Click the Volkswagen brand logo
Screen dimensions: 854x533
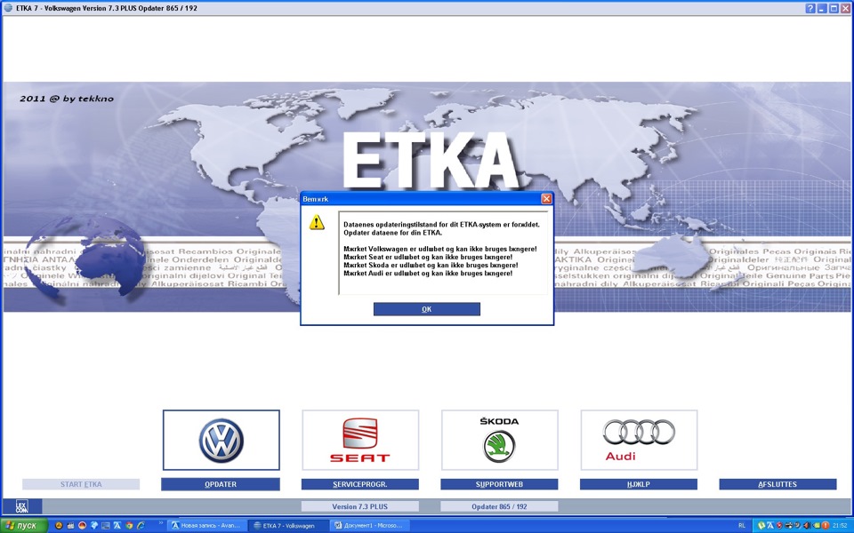[220, 439]
